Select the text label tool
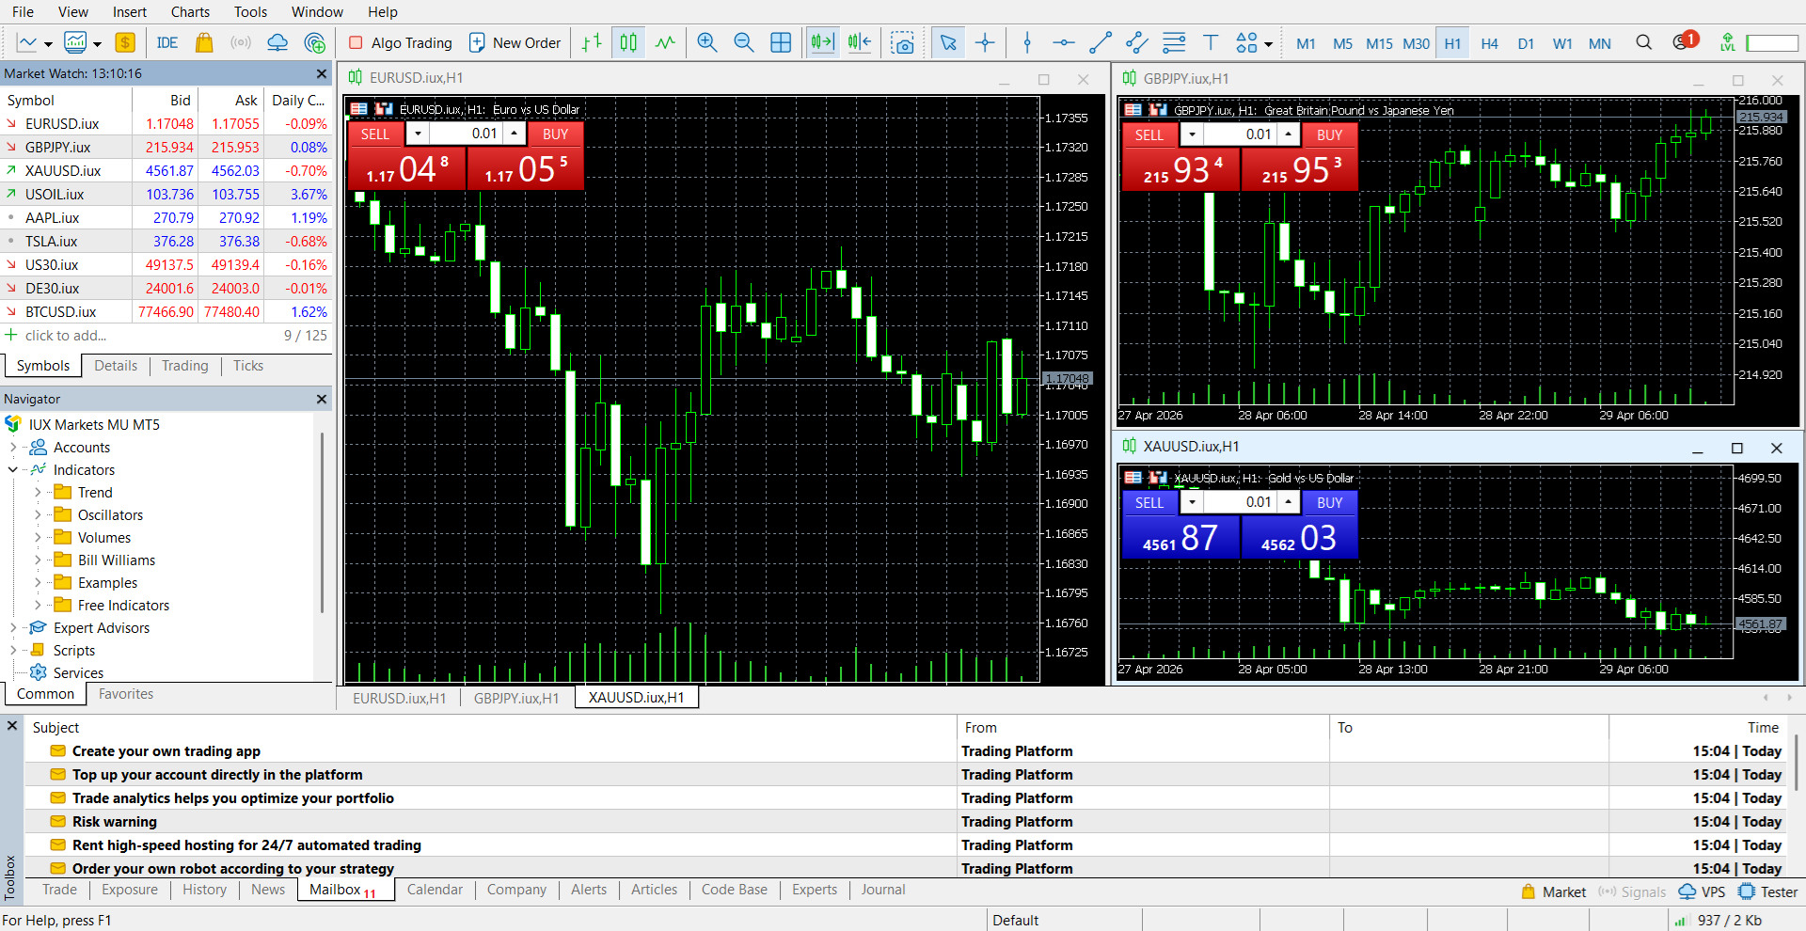The width and height of the screenshot is (1806, 931). [x=1211, y=42]
